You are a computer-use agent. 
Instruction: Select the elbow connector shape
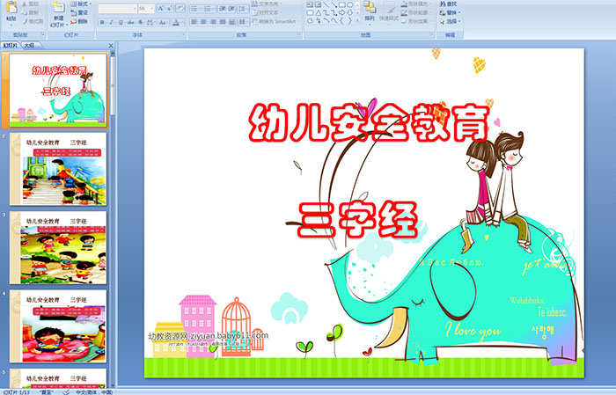326,13
